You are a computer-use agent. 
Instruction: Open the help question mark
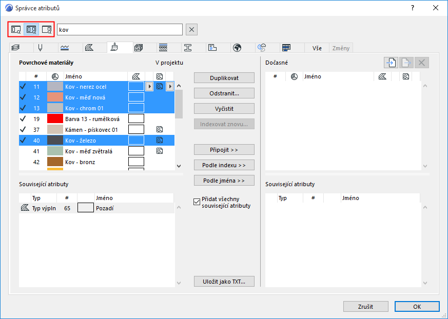point(412,8)
